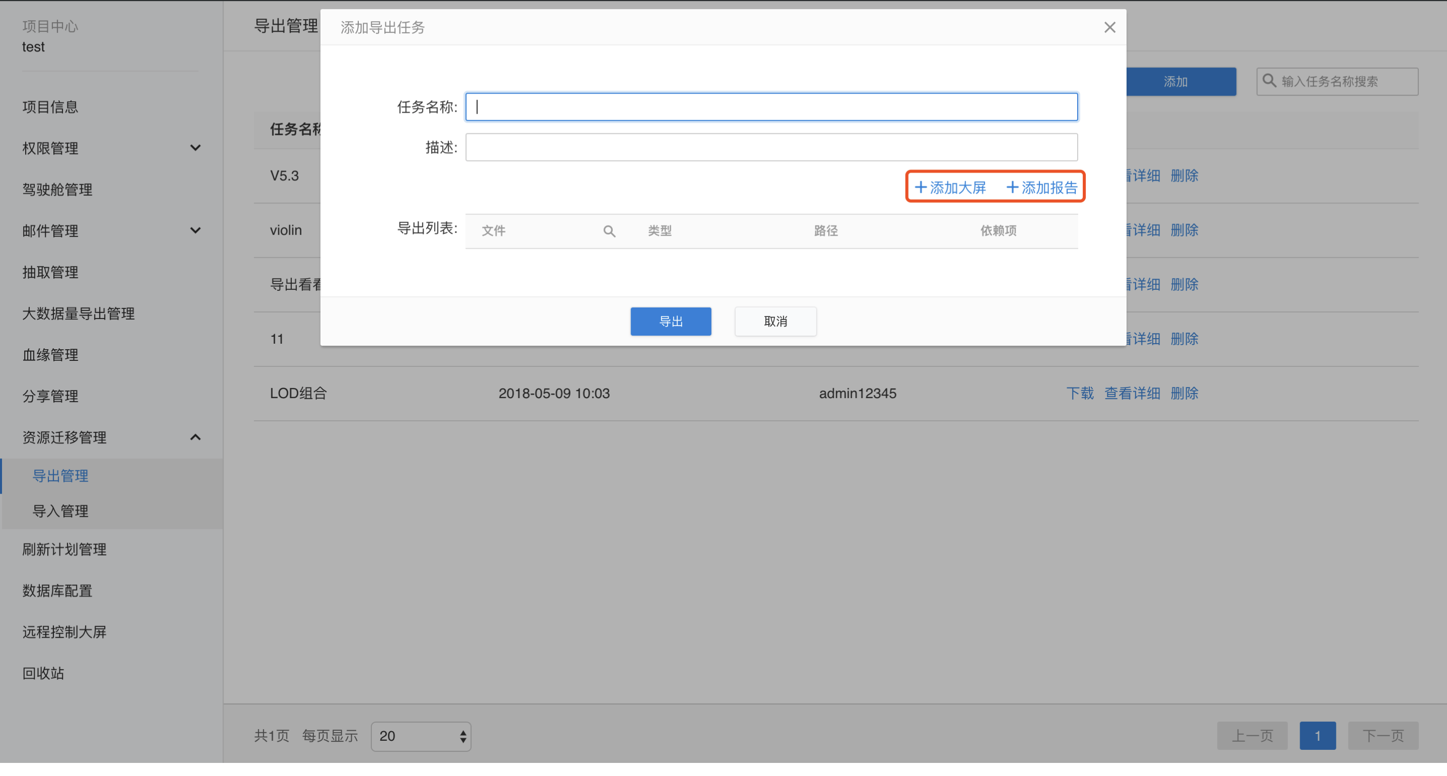Screen dimensions: 1447x776
Task: Open 血缘管理 in the sidebar
Action: (x=50, y=355)
